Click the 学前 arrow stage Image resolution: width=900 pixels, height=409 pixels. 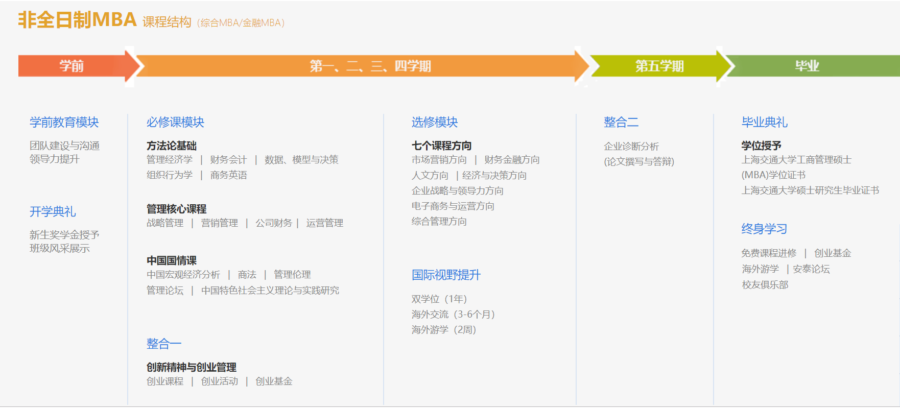tap(72, 66)
